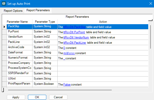Click the Action column header
The image size is (154, 100).
[103, 22]
